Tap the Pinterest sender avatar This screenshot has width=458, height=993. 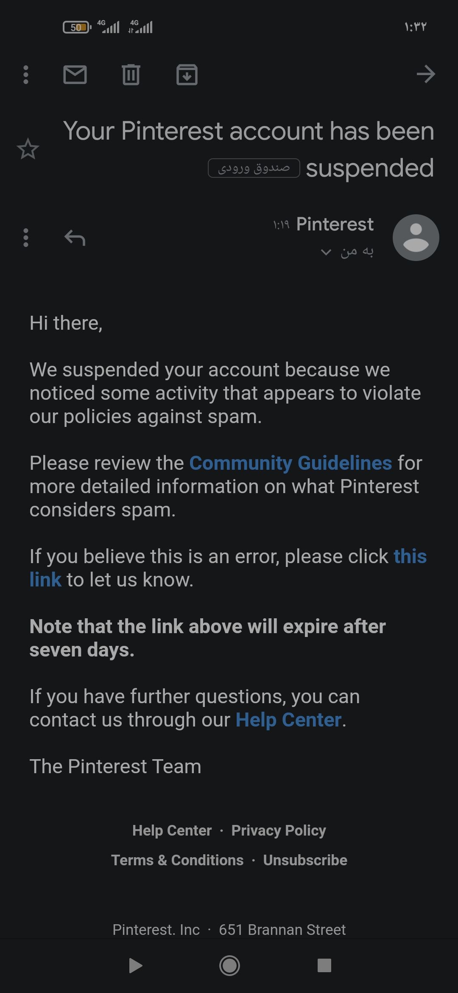(x=416, y=238)
